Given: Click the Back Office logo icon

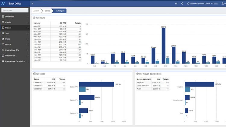Looking at the screenshot, I should point(3,3).
